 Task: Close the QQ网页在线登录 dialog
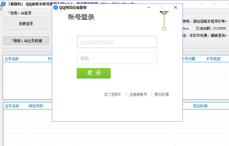pos(176,7)
